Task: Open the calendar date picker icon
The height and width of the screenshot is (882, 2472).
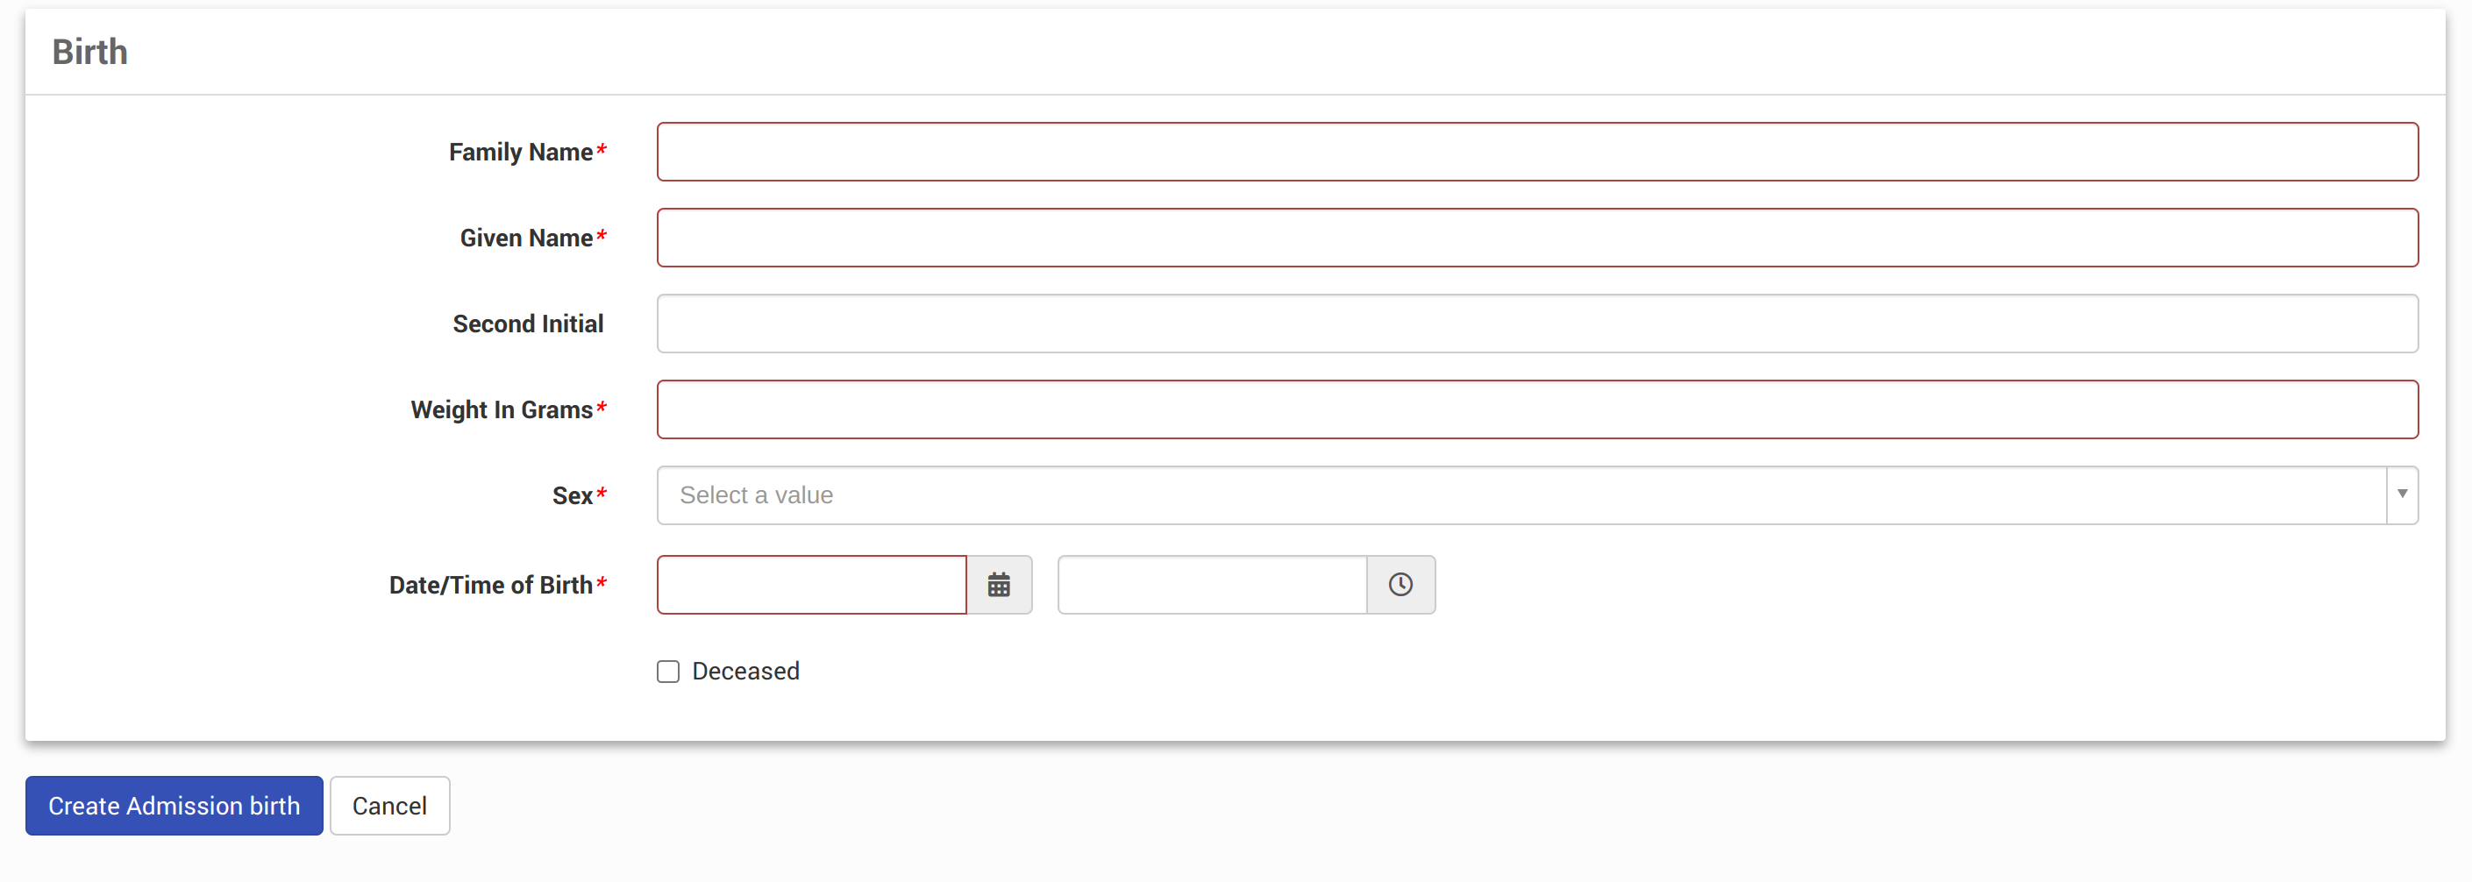Action: point(998,585)
